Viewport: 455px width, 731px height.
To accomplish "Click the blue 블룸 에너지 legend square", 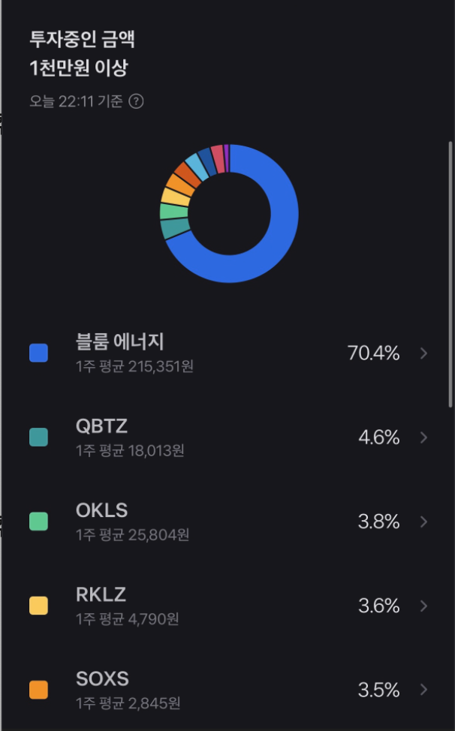I will point(38,353).
